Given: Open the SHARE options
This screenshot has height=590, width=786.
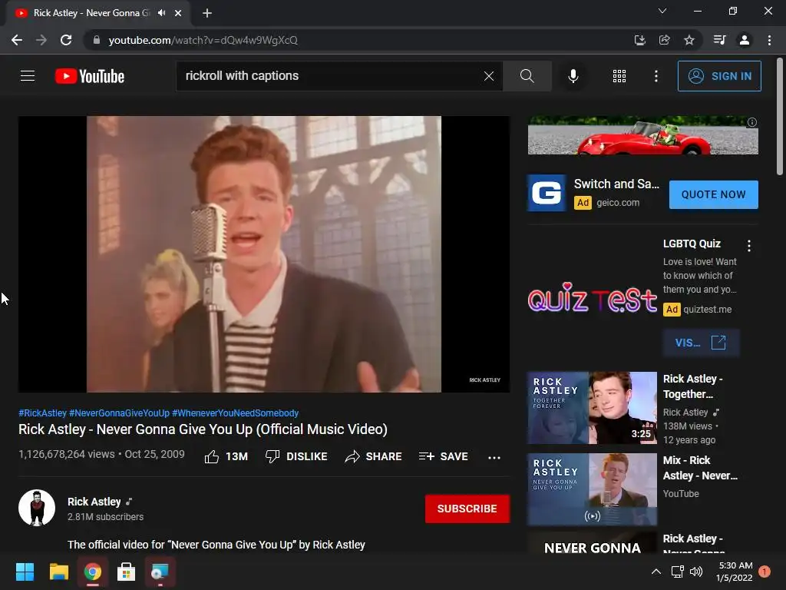Looking at the screenshot, I should (374, 456).
